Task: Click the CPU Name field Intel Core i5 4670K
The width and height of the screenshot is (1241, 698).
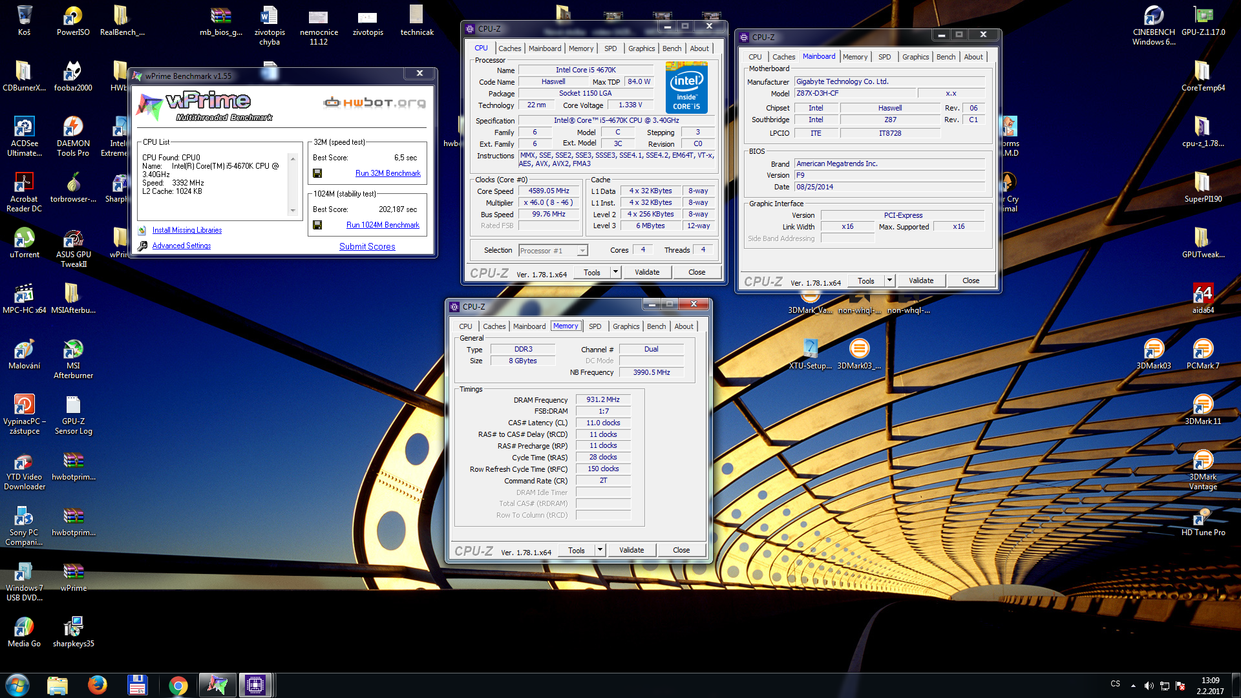Action: [586, 70]
